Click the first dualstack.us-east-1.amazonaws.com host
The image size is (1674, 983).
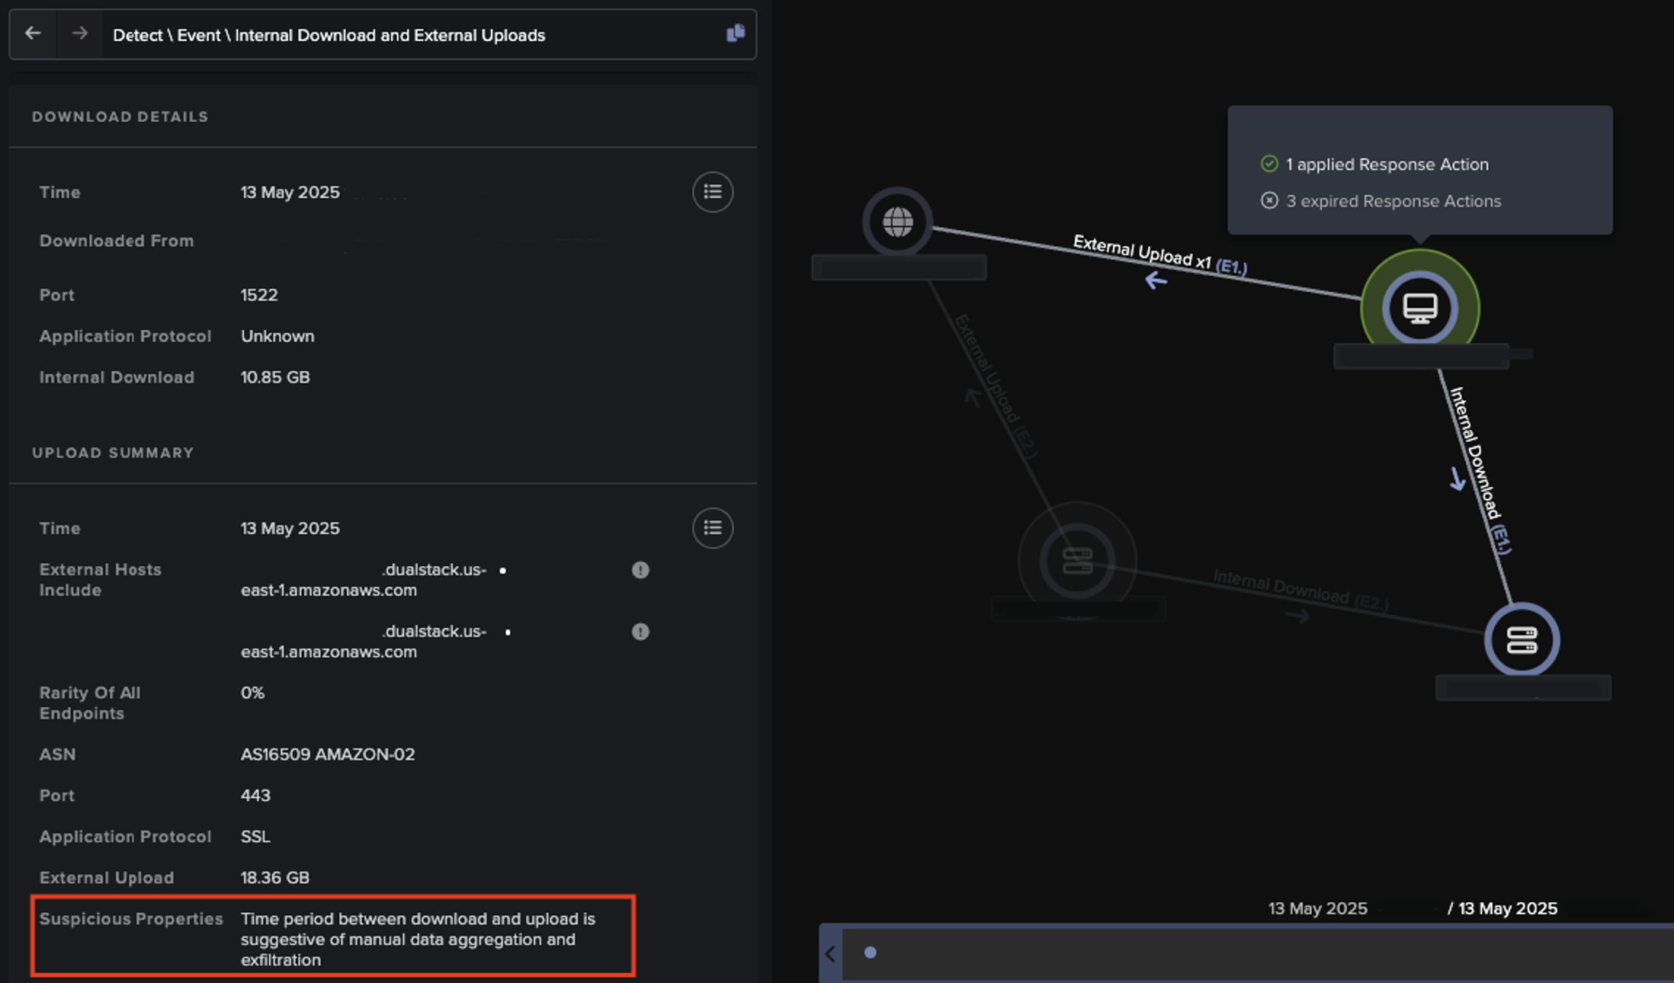click(364, 580)
